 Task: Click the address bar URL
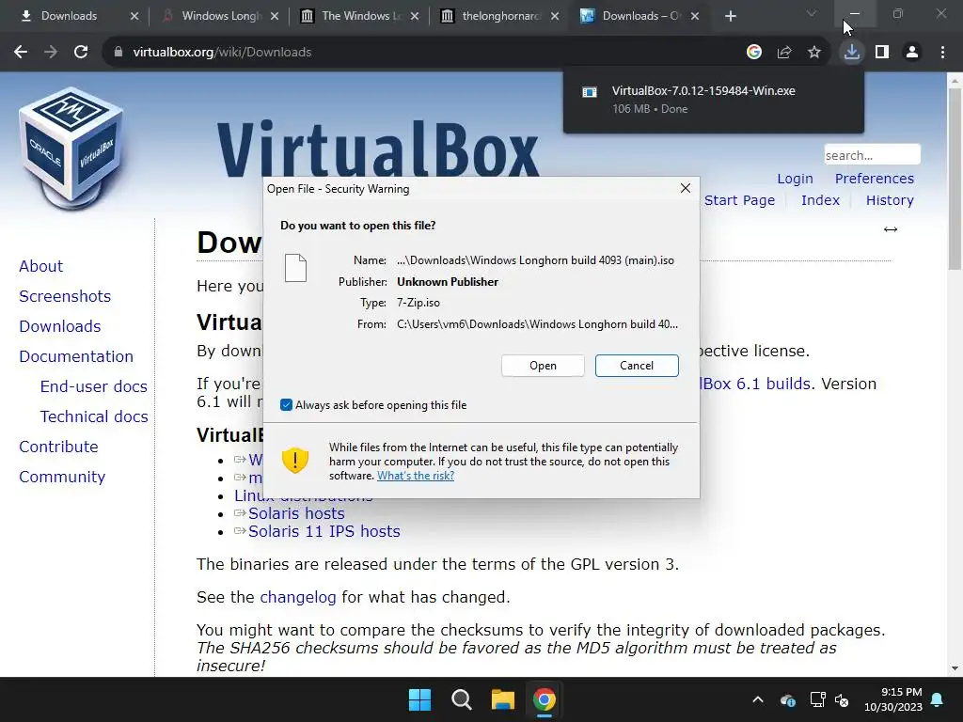click(x=222, y=53)
